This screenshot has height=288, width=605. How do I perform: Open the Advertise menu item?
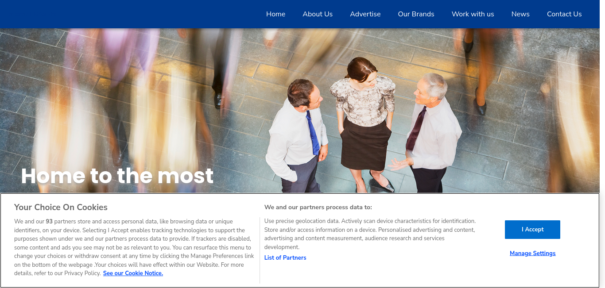point(365,14)
